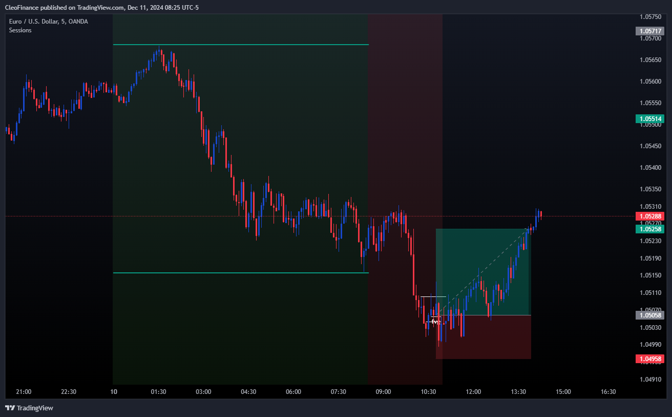The width and height of the screenshot is (672, 417).
Task: Click the 1.05190 price axis value
Action: pos(650,259)
